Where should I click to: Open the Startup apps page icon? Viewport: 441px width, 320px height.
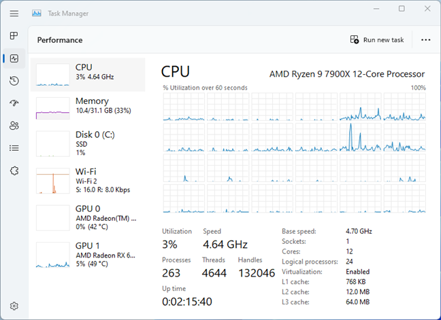coord(14,103)
